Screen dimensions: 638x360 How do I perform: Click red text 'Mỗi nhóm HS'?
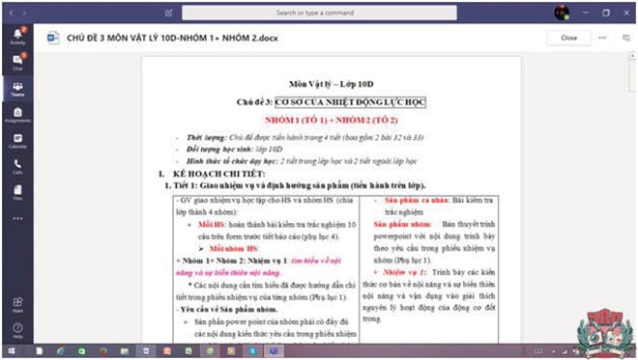(x=234, y=248)
